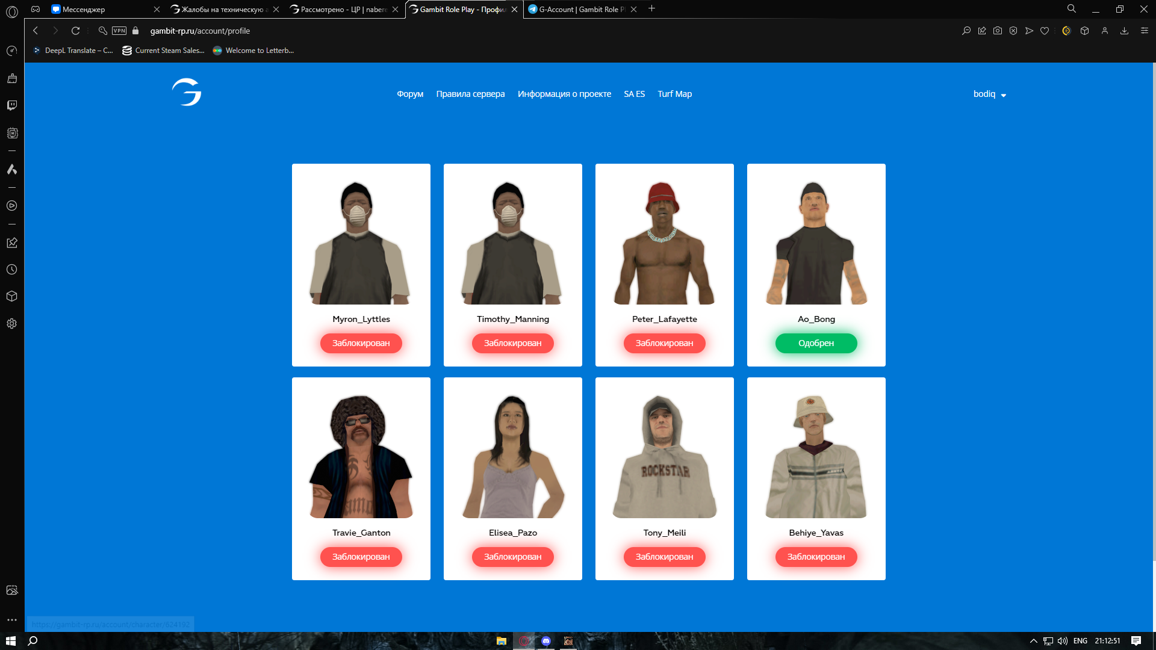Image resolution: width=1156 pixels, height=650 pixels.
Task: Click the Twitch icon in the sidebar
Action: [x=12, y=105]
